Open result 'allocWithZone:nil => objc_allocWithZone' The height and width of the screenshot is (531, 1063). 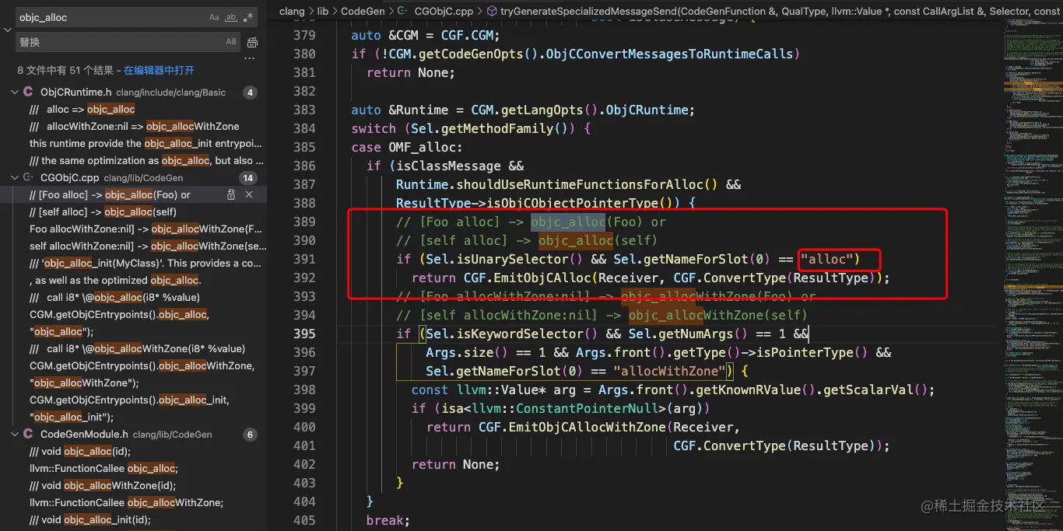(134, 126)
